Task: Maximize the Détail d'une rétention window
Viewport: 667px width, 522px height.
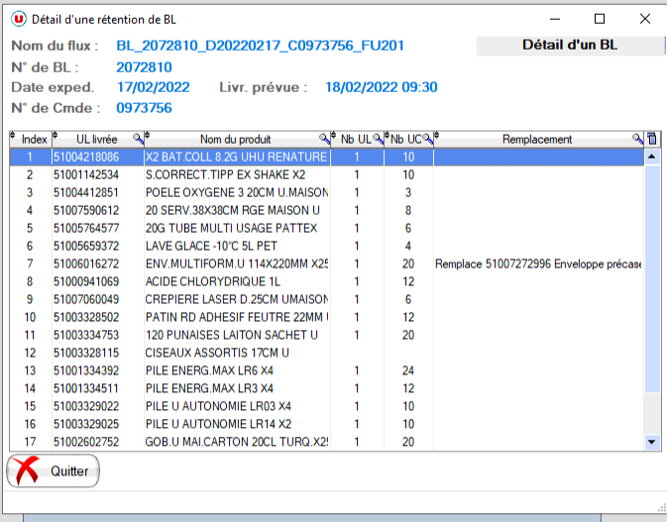Action: coord(600,19)
